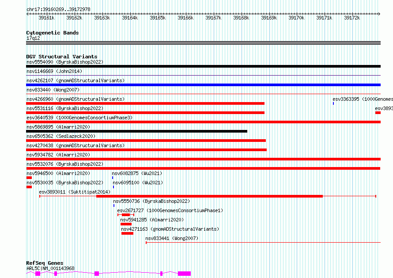Open nsv5530035 (ByrskaBishop2022) label

click(65, 183)
